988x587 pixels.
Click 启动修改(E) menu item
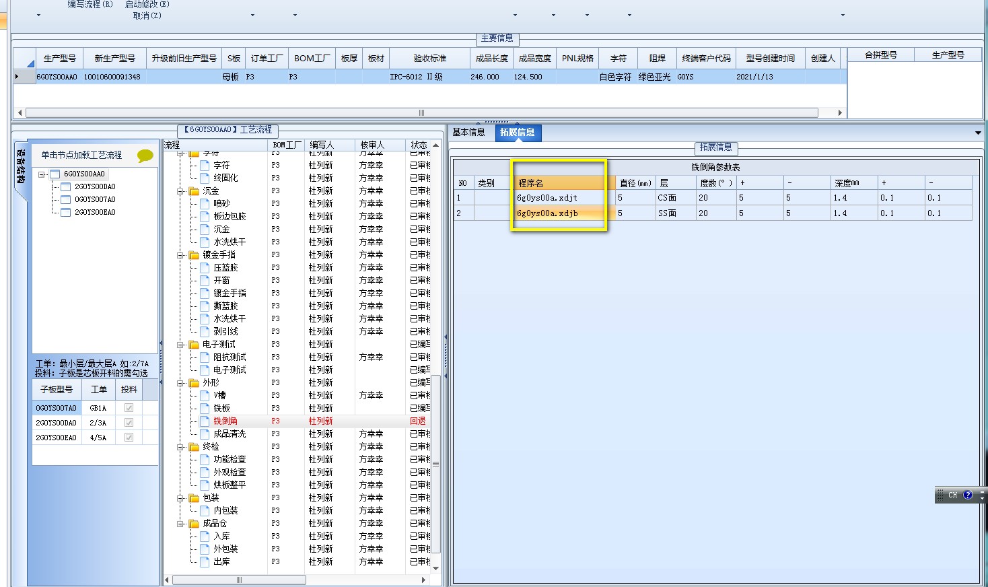click(147, 5)
